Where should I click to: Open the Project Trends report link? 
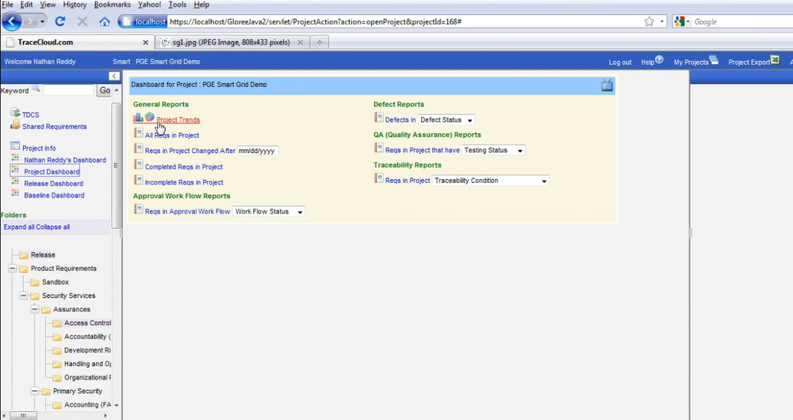178,120
